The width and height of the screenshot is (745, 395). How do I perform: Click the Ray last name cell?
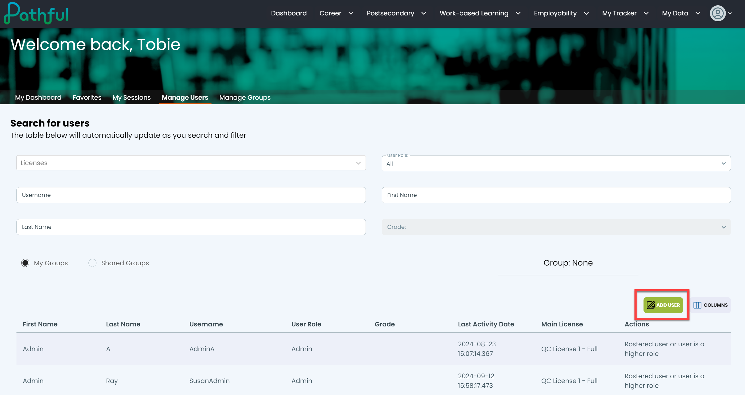pyautogui.click(x=112, y=381)
